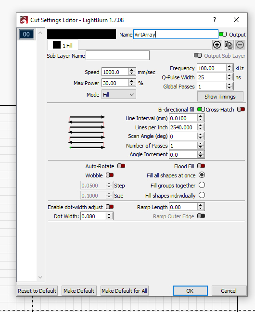Click the layer Name field
This screenshot has height=312, width=255.
[x=176, y=35]
